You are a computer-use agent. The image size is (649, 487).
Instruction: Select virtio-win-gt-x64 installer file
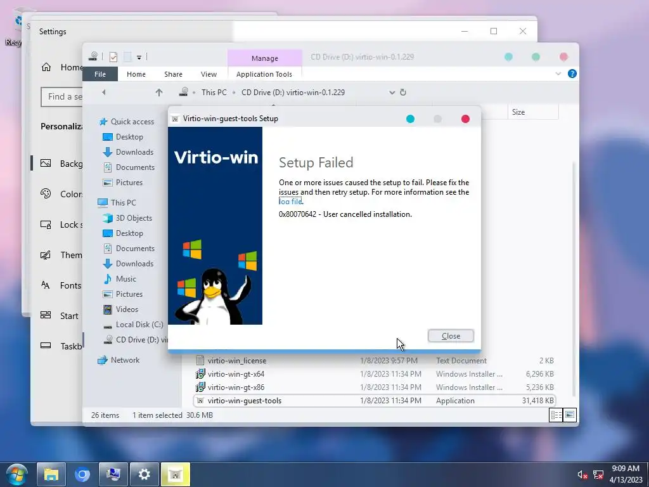(x=374, y=374)
